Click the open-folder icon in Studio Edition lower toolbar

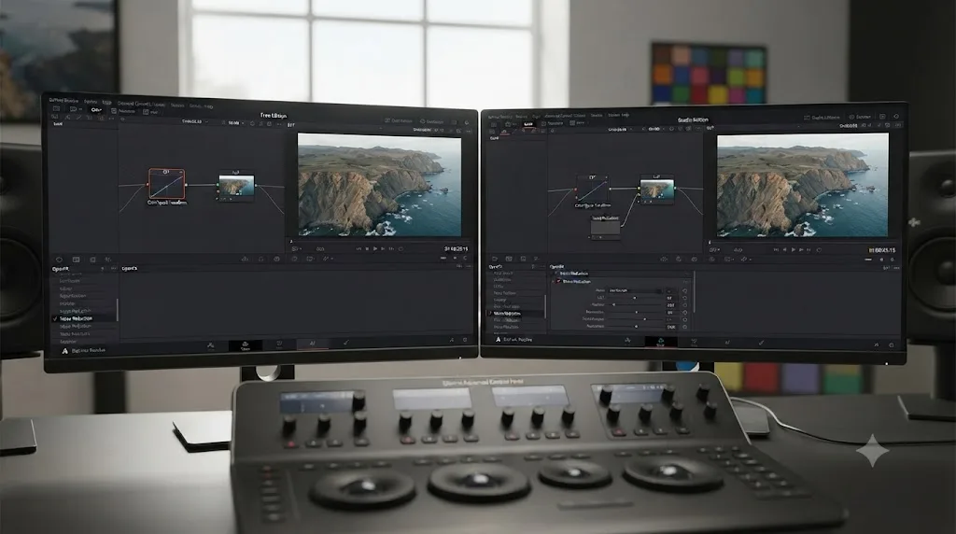click(495, 259)
